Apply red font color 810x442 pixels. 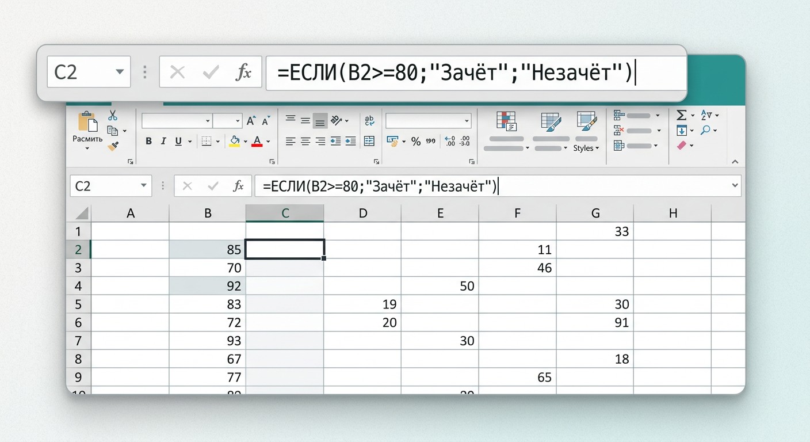(257, 141)
